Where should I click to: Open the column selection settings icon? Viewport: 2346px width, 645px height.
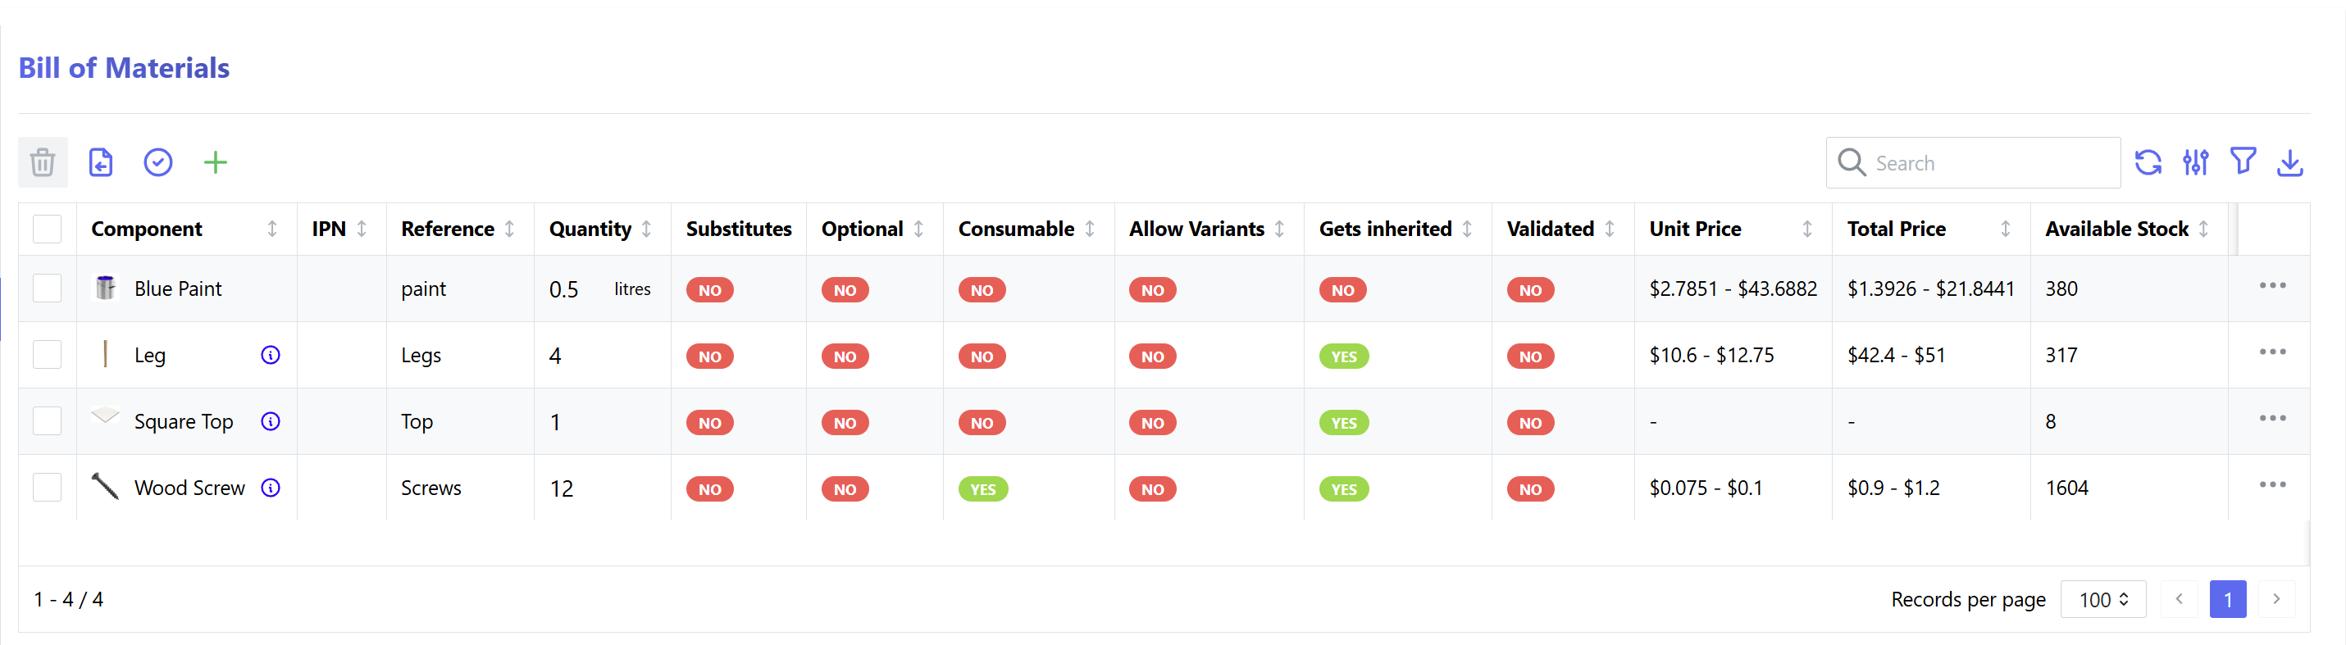coord(2196,163)
